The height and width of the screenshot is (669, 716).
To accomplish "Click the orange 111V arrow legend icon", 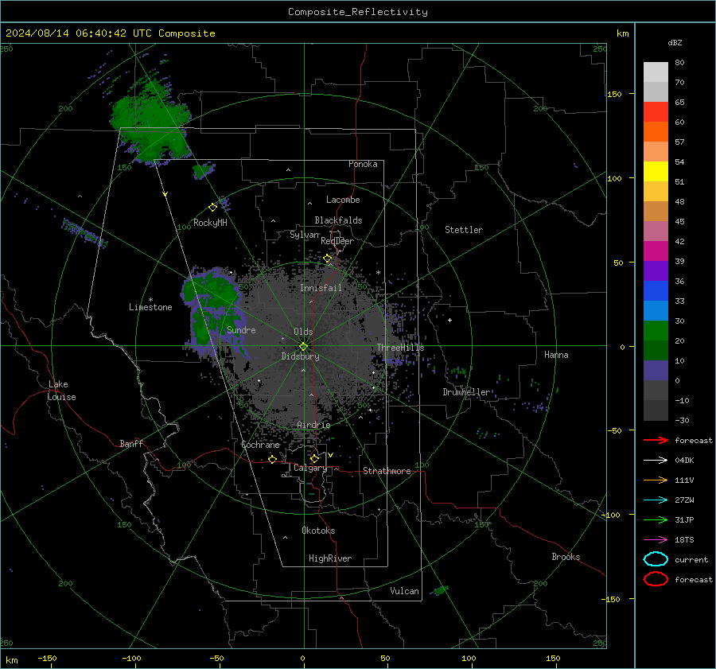I will click(656, 480).
